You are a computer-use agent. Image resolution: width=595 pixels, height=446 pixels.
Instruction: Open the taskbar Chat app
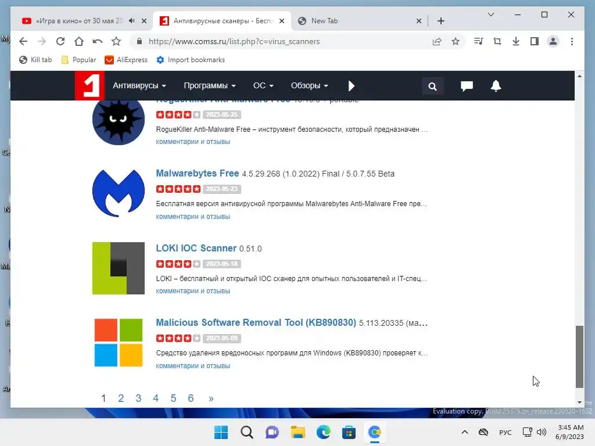(272, 432)
